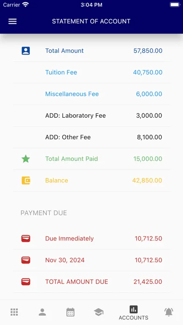Open the notifications bell tab
Viewport: 183px width, 325px height.
tap(169, 312)
